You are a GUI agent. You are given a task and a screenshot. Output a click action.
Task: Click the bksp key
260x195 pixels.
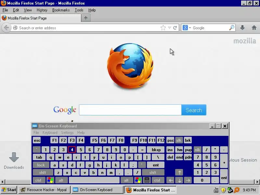coord(156,150)
